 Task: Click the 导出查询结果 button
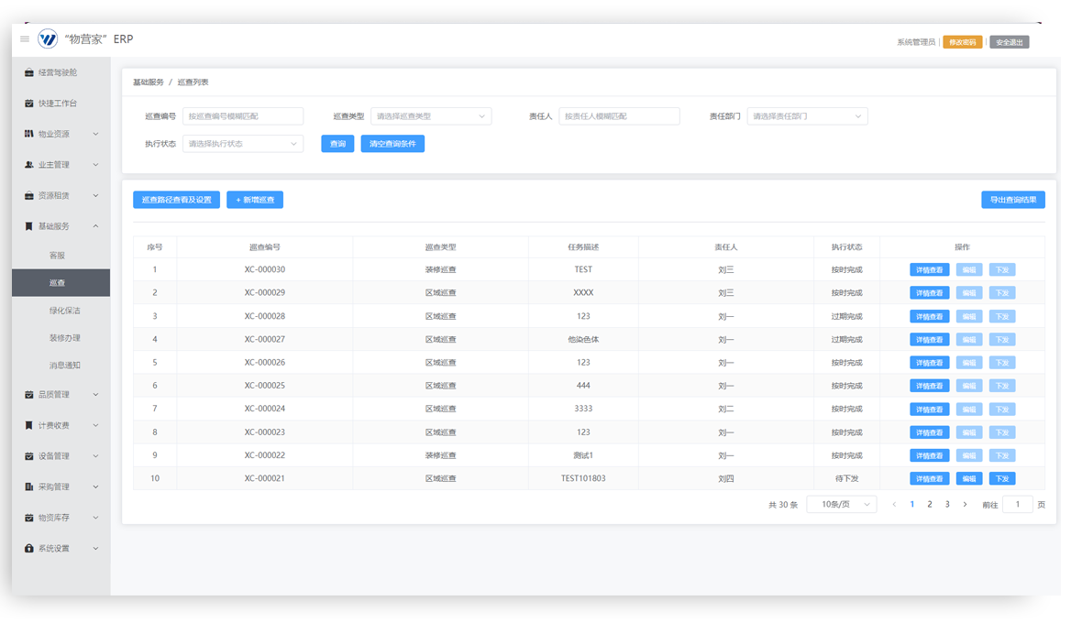coord(1012,200)
